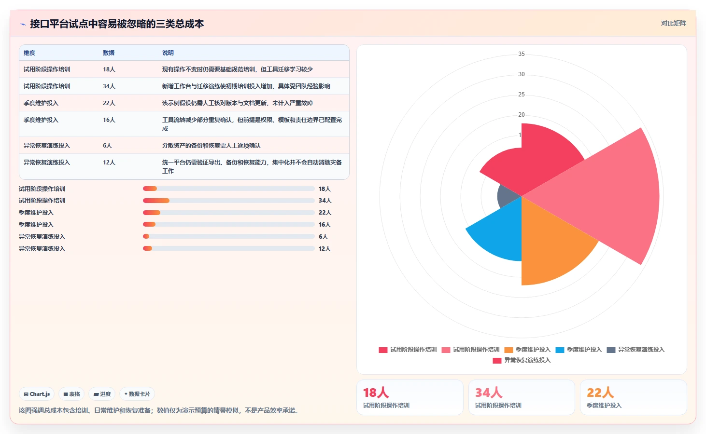Click the 维度 column header
The width and height of the screenshot is (706, 434).
(x=29, y=53)
